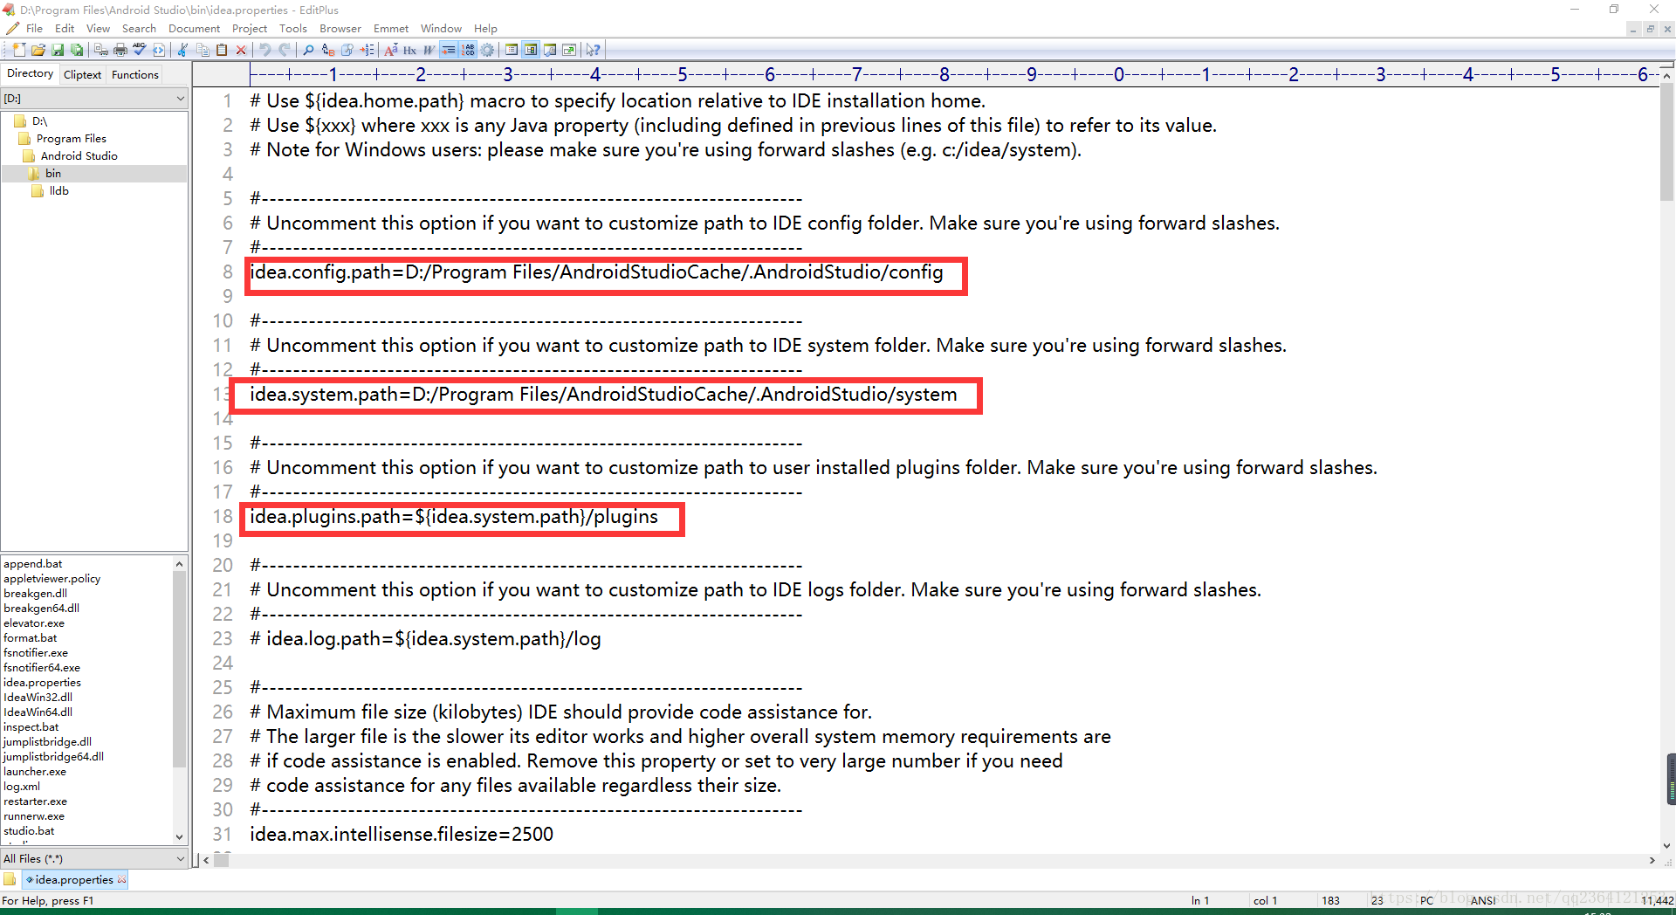Screen dimensions: 1676x915
Task: Open the Window menu
Action: coord(441,29)
